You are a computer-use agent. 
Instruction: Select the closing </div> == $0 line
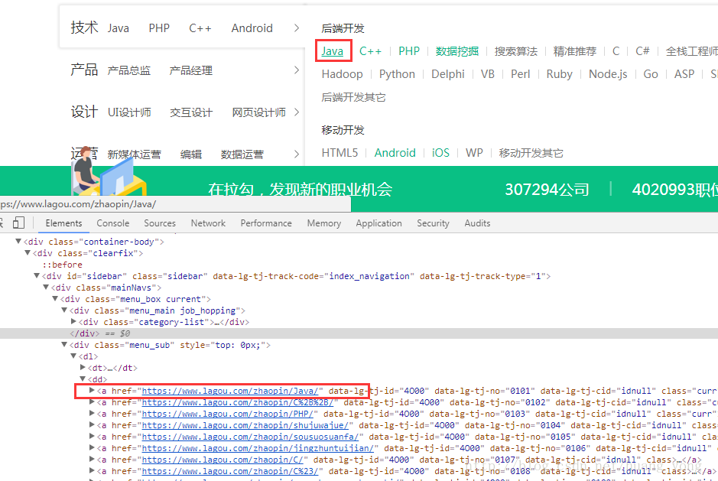pyautogui.click(x=359, y=333)
